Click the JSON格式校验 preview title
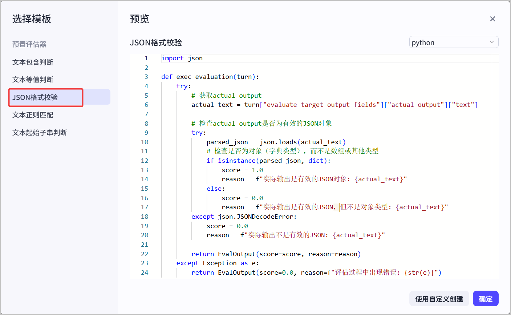511x315 pixels. (156, 43)
